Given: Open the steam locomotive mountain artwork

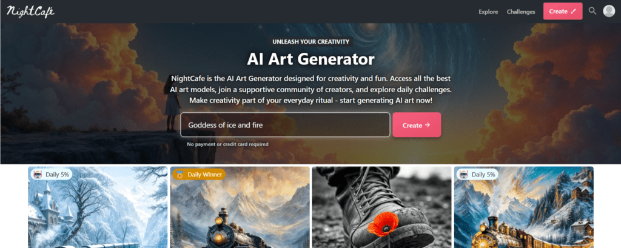Looking at the screenshot, I should (240, 207).
